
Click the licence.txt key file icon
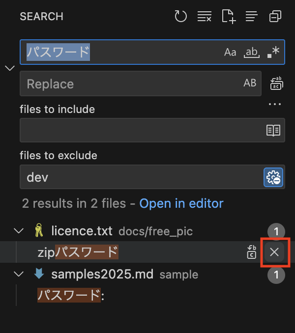click(39, 230)
